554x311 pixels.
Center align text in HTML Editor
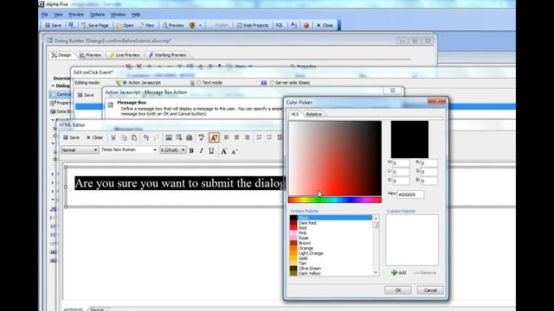[236, 137]
